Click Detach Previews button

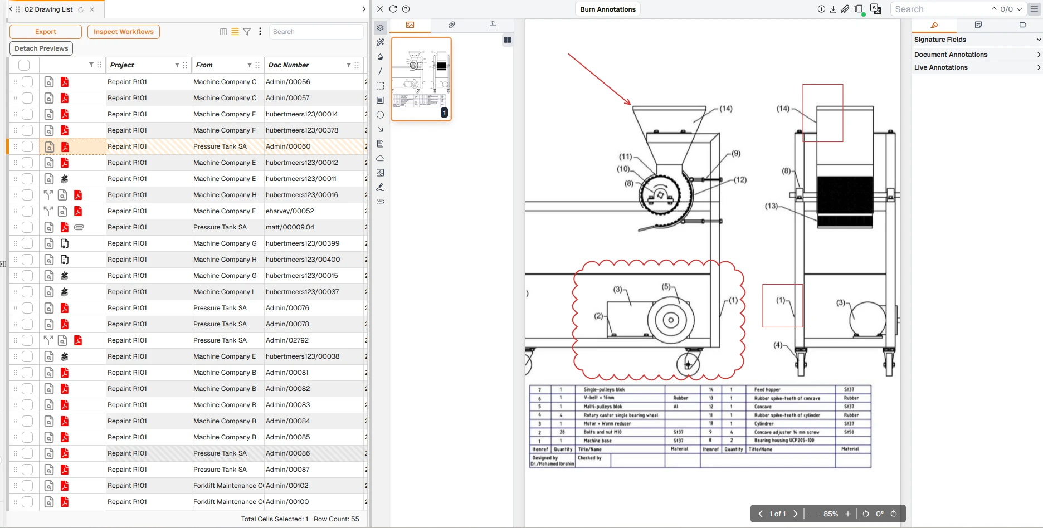41,48
